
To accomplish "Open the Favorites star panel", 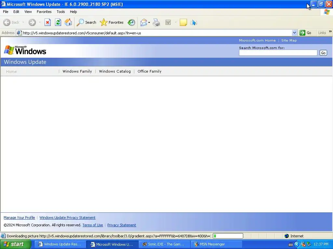I will [112, 22].
